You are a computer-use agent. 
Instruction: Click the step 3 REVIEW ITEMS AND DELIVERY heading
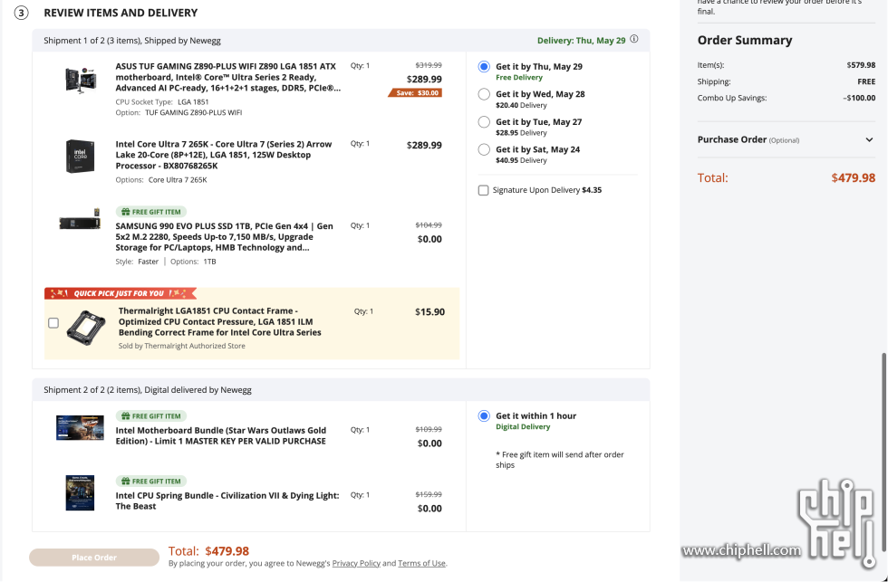(x=121, y=13)
